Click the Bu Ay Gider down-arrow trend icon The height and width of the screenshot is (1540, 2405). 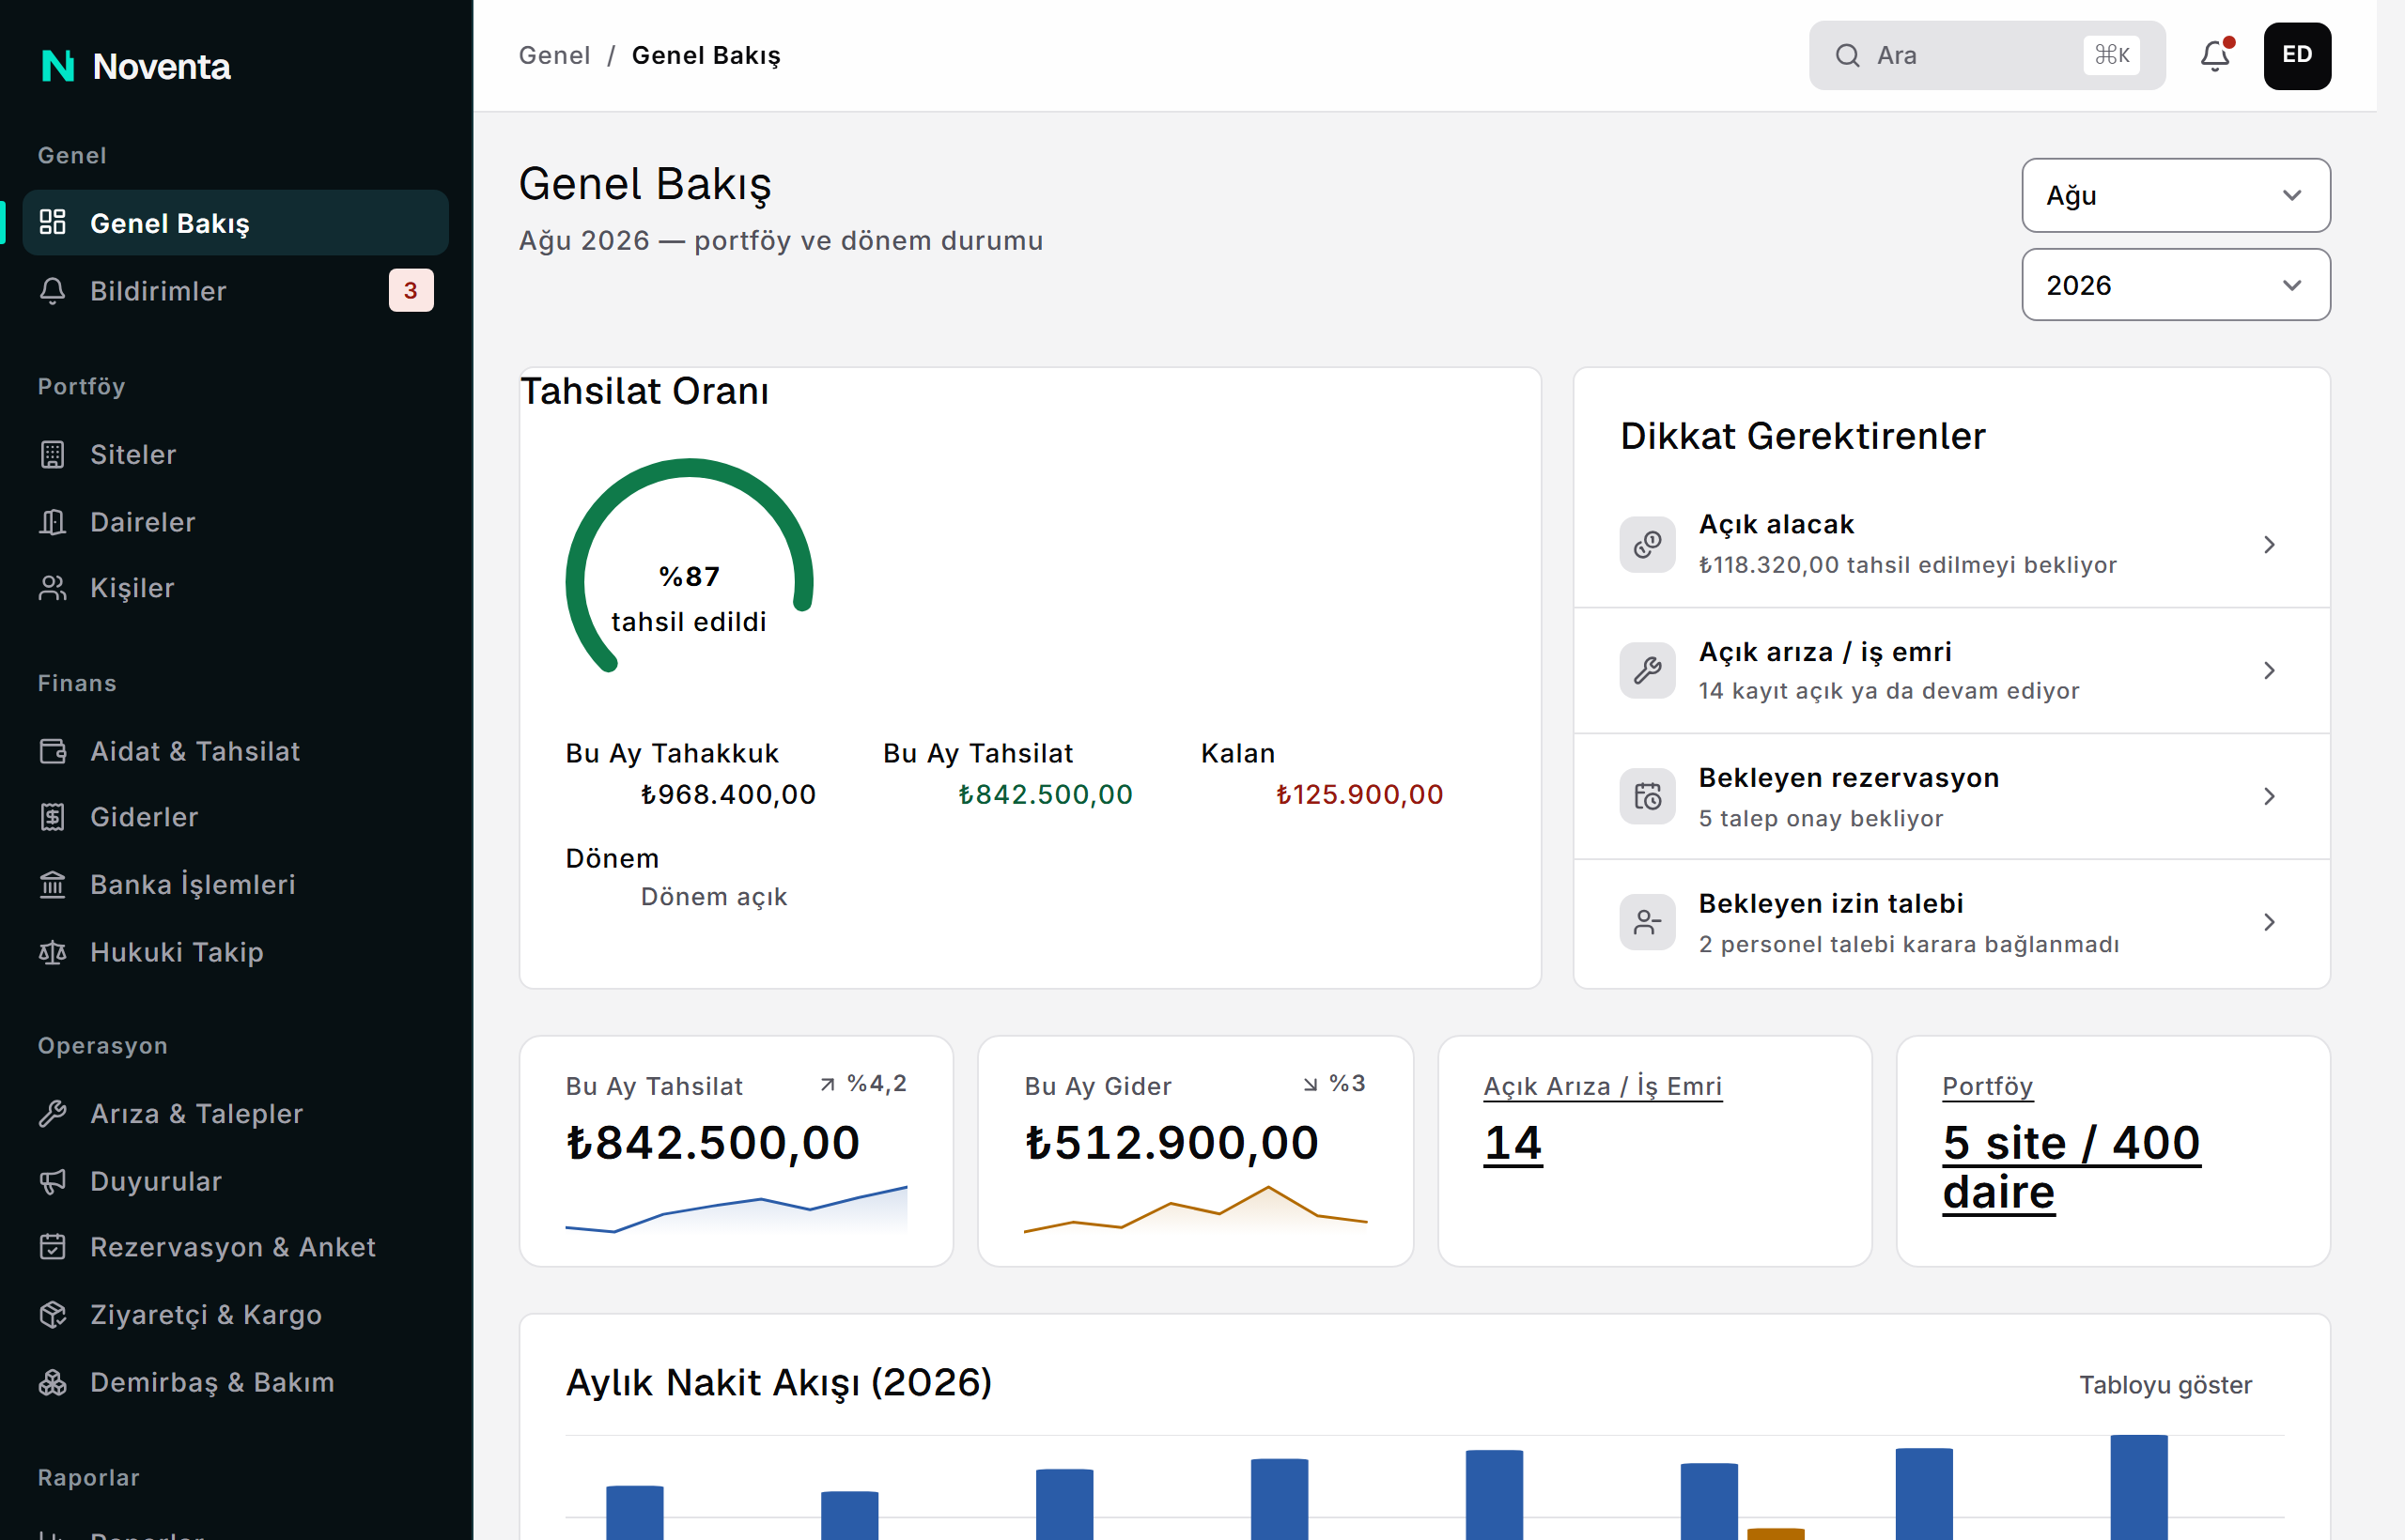[1310, 1084]
